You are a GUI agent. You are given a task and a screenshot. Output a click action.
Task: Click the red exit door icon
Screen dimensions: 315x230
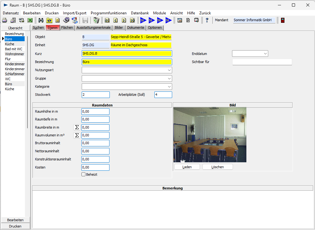tap(283, 20)
